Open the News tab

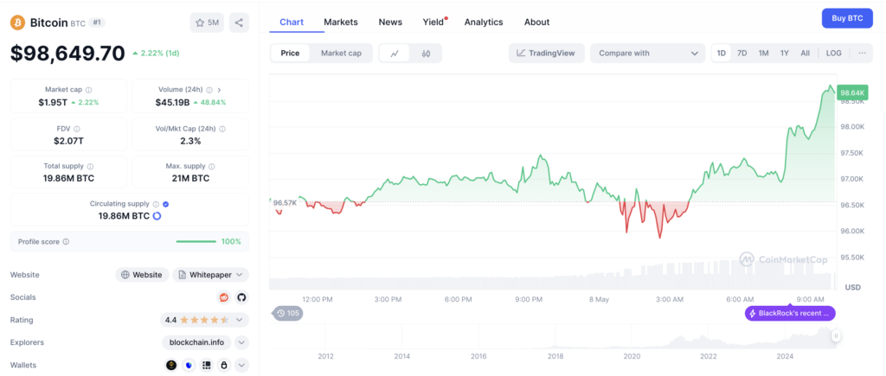pos(390,22)
